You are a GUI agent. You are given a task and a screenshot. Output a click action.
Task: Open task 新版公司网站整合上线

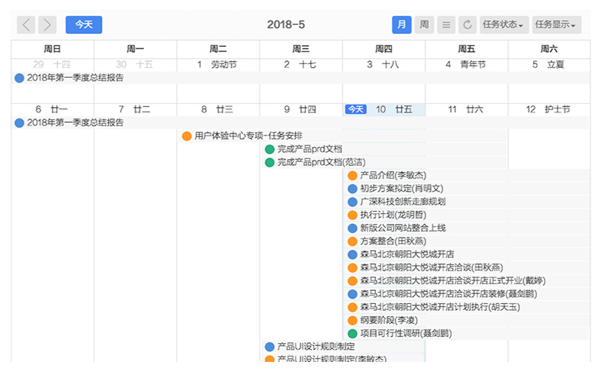click(x=402, y=228)
